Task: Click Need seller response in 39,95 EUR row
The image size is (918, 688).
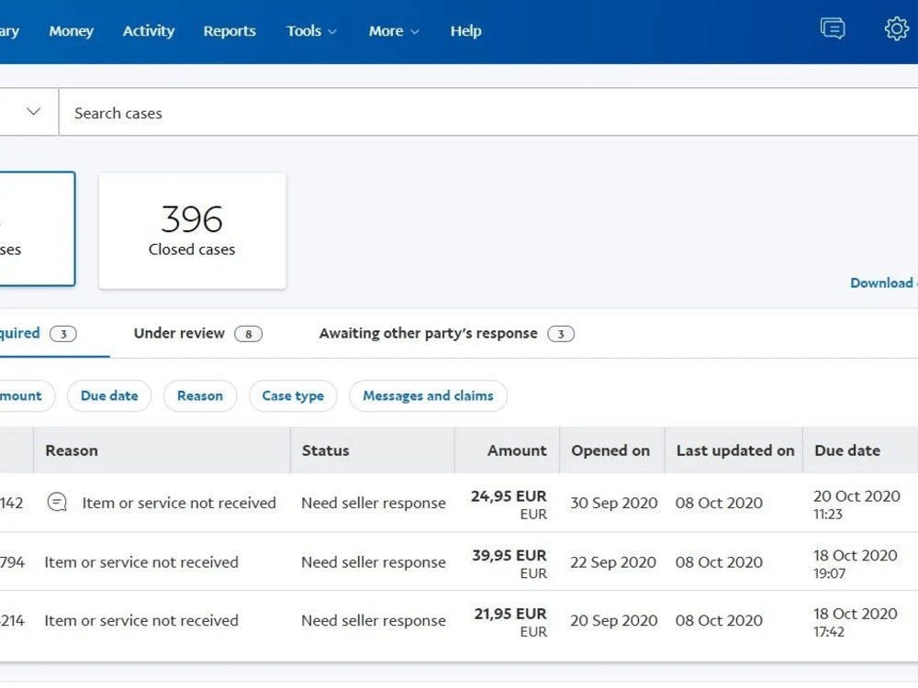Action: [x=374, y=562]
